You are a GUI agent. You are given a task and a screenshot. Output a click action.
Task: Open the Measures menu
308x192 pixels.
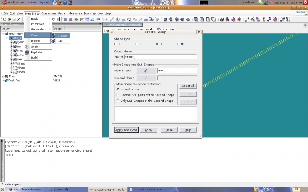point(75,13)
